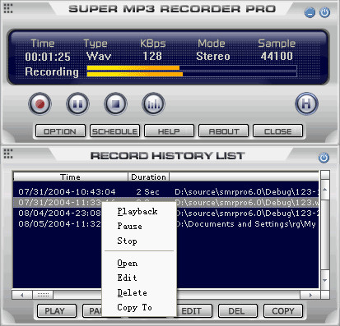Screen dimensions: 340x326
Task: Click the main window blue power icon
Action: pos(324,12)
